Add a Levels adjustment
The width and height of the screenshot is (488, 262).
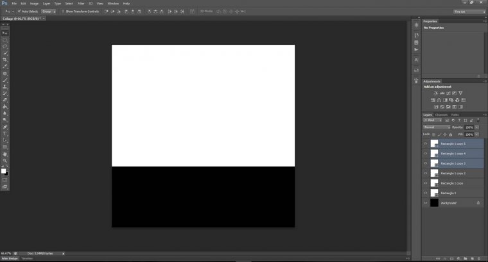click(442, 93)
